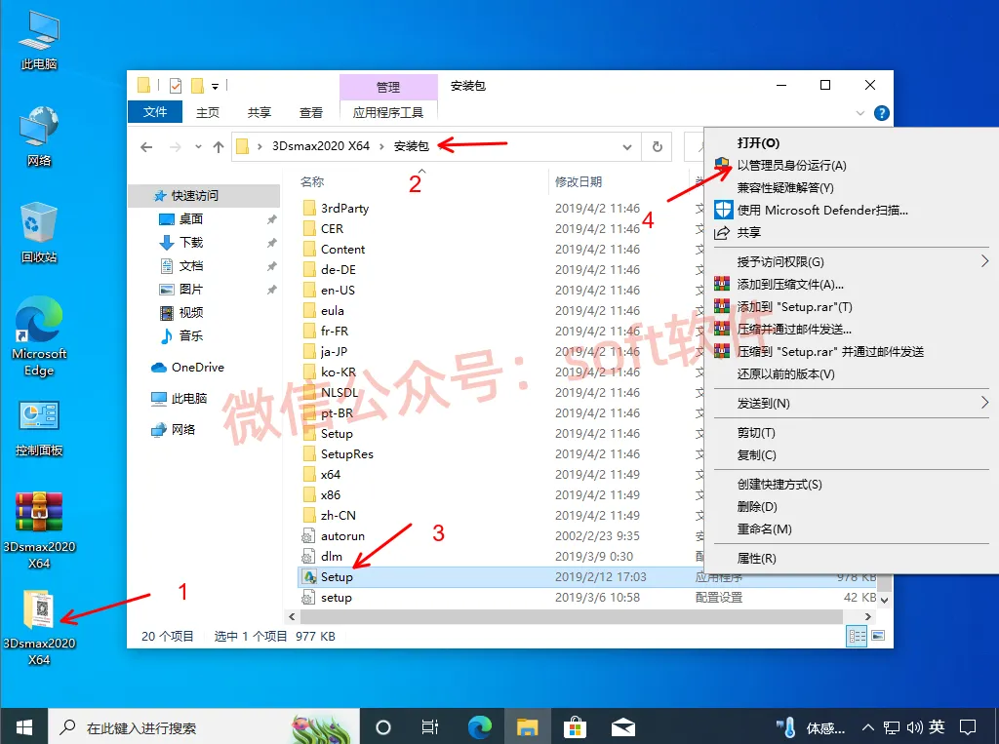The width and height of the screenshot is (999, 744).
Task: Sort by 修改日期 column header
Action: click(x=578, y=181)
